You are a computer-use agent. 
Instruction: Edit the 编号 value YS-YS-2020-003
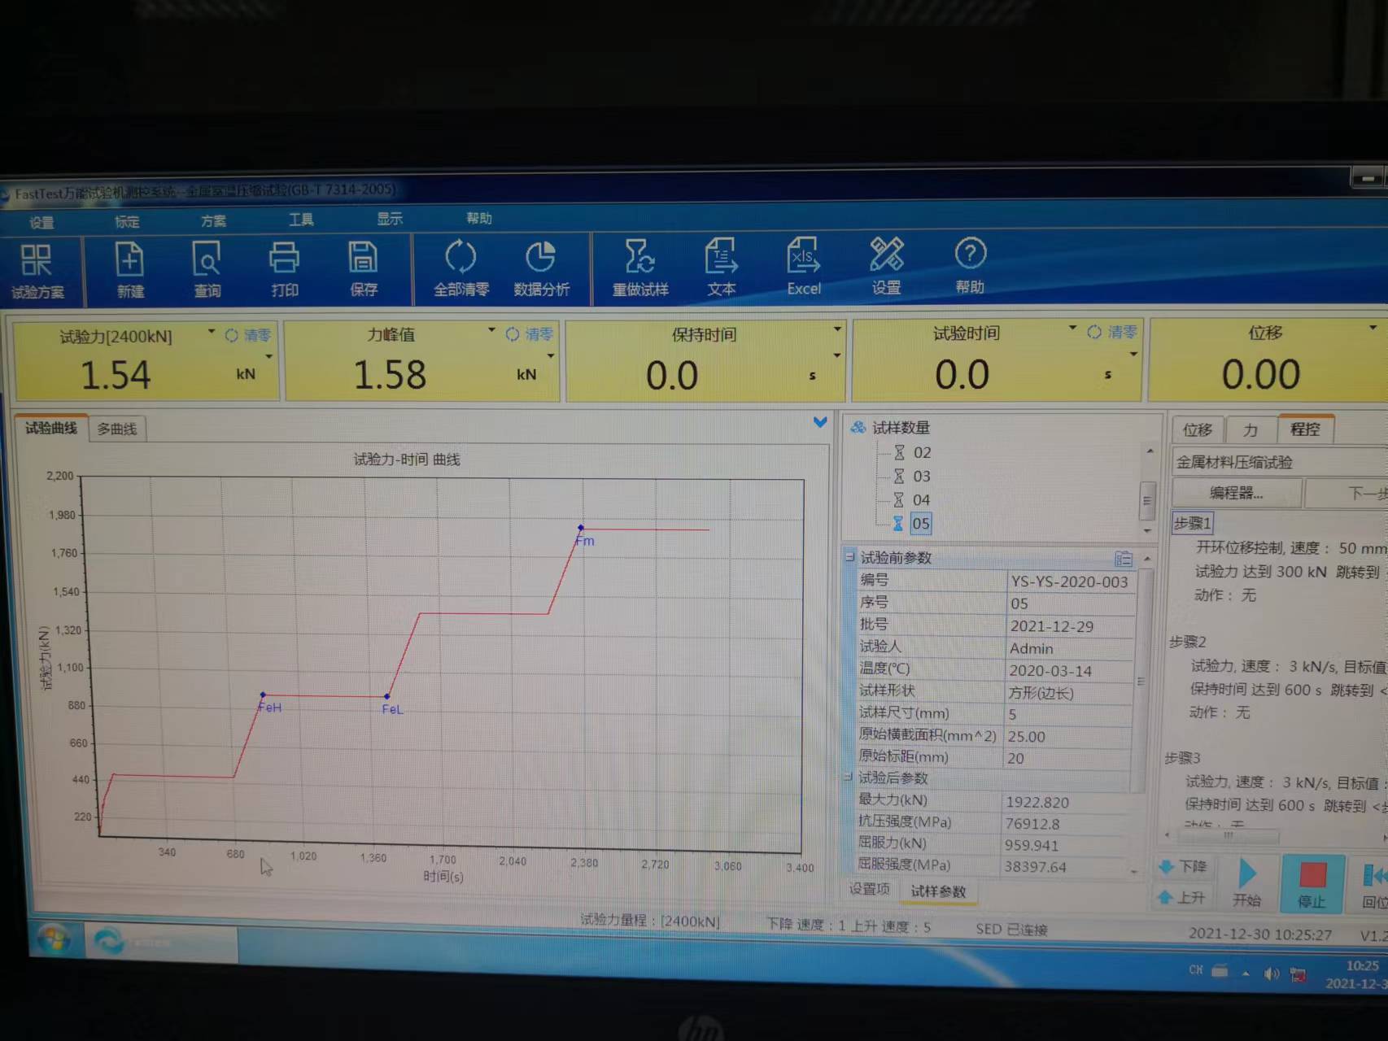point(1069,581)
